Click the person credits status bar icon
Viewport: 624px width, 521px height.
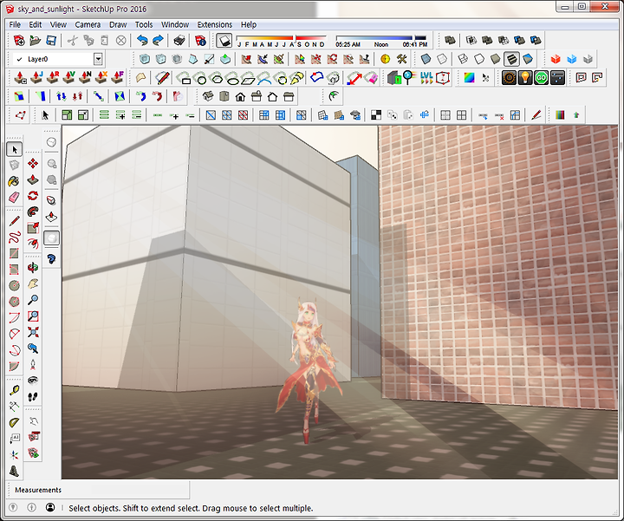coord(50,507)
